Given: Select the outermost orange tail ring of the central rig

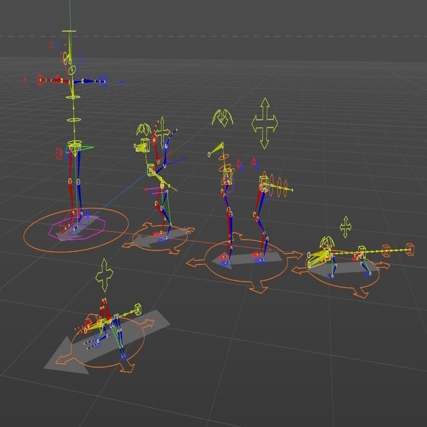Looking at the screenshot, I should click(286, 189).
